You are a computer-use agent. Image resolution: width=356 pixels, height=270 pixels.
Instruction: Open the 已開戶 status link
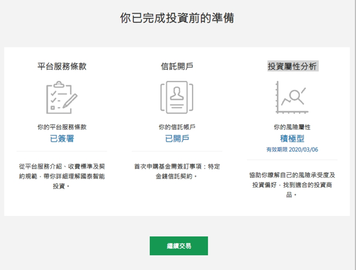[177, 138]
